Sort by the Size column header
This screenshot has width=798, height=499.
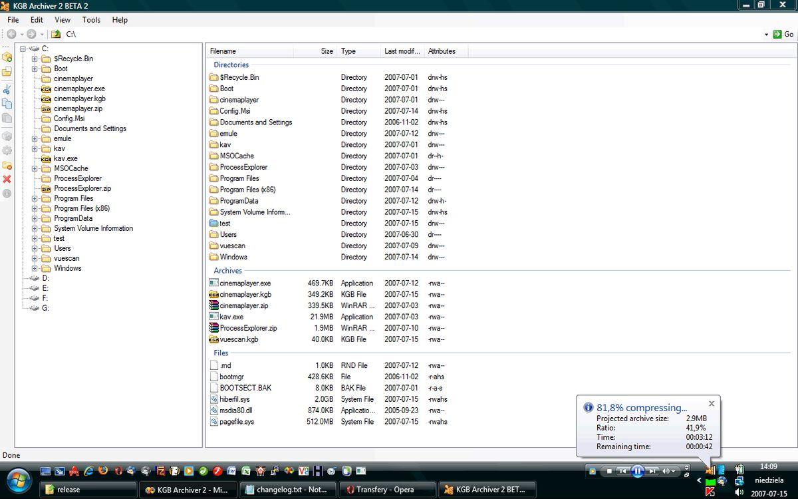tap(315, 51)
